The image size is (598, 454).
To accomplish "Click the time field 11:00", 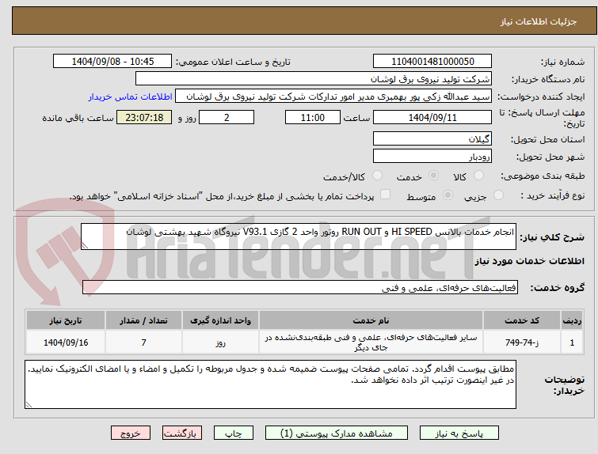I will [x=313, y=117].
